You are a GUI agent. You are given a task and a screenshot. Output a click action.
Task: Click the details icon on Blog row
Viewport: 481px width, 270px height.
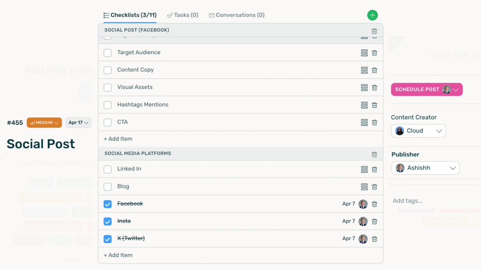click(364, 187)
